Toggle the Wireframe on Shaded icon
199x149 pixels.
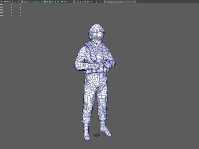pyautogui.click(x=50, y=2)
